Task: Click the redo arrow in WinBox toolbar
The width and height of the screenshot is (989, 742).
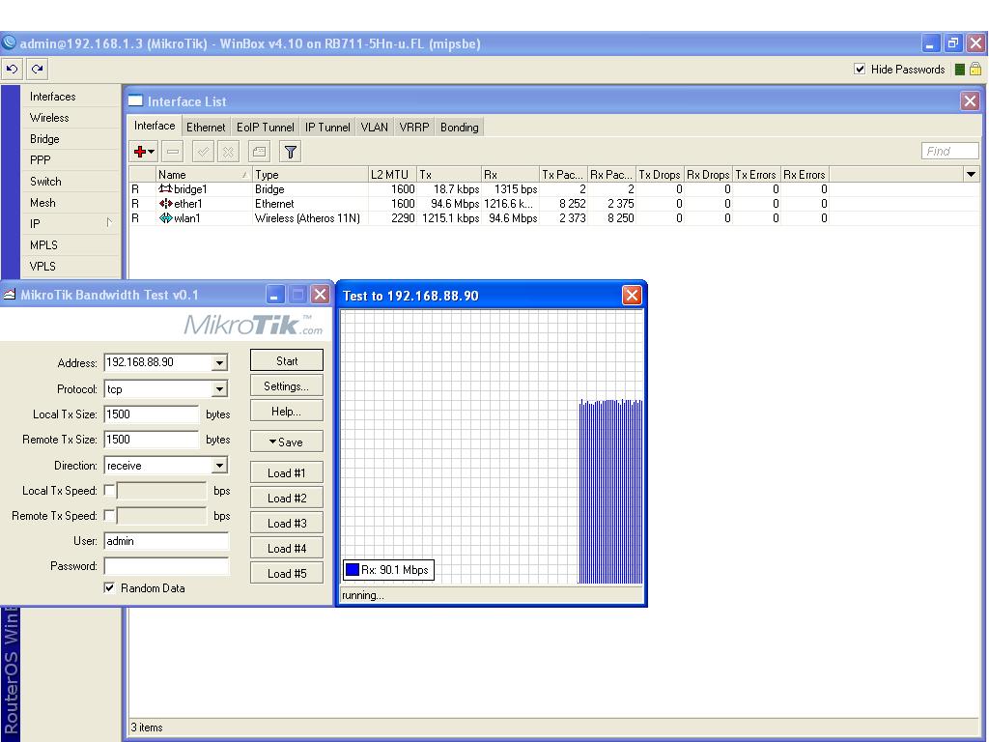Action: [37, 70]
